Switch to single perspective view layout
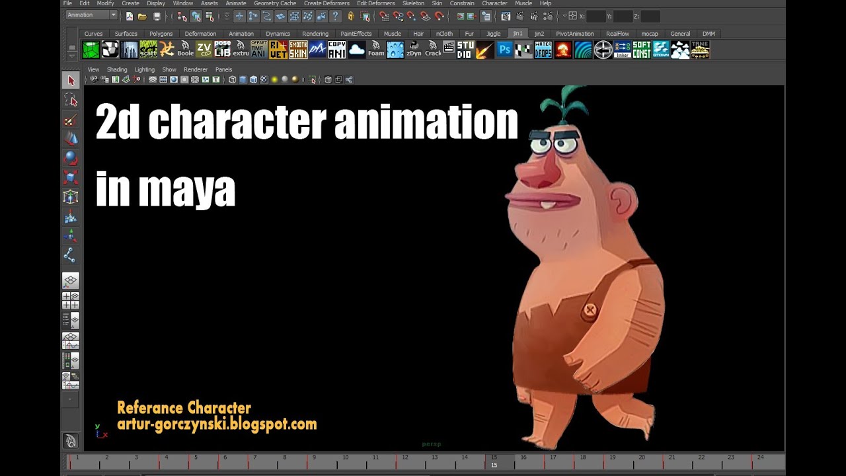The height and width of the screenshot is (476, 846). (x=71, y=280)
